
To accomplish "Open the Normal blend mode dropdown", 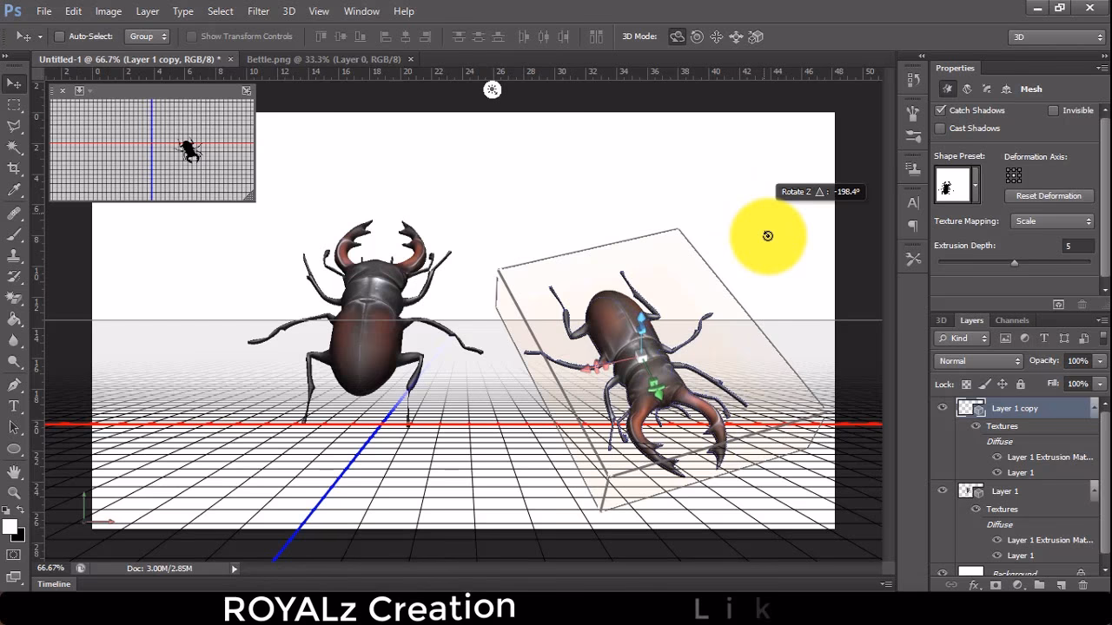I will (x=977, y=360).
